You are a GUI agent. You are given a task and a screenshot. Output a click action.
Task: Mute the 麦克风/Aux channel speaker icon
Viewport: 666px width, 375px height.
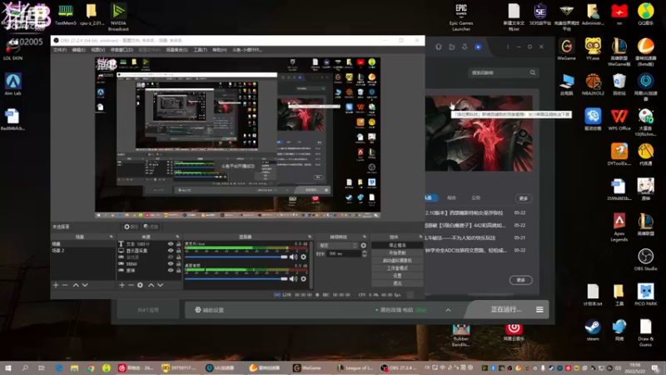pyautogui.click(x=294, y=257)
